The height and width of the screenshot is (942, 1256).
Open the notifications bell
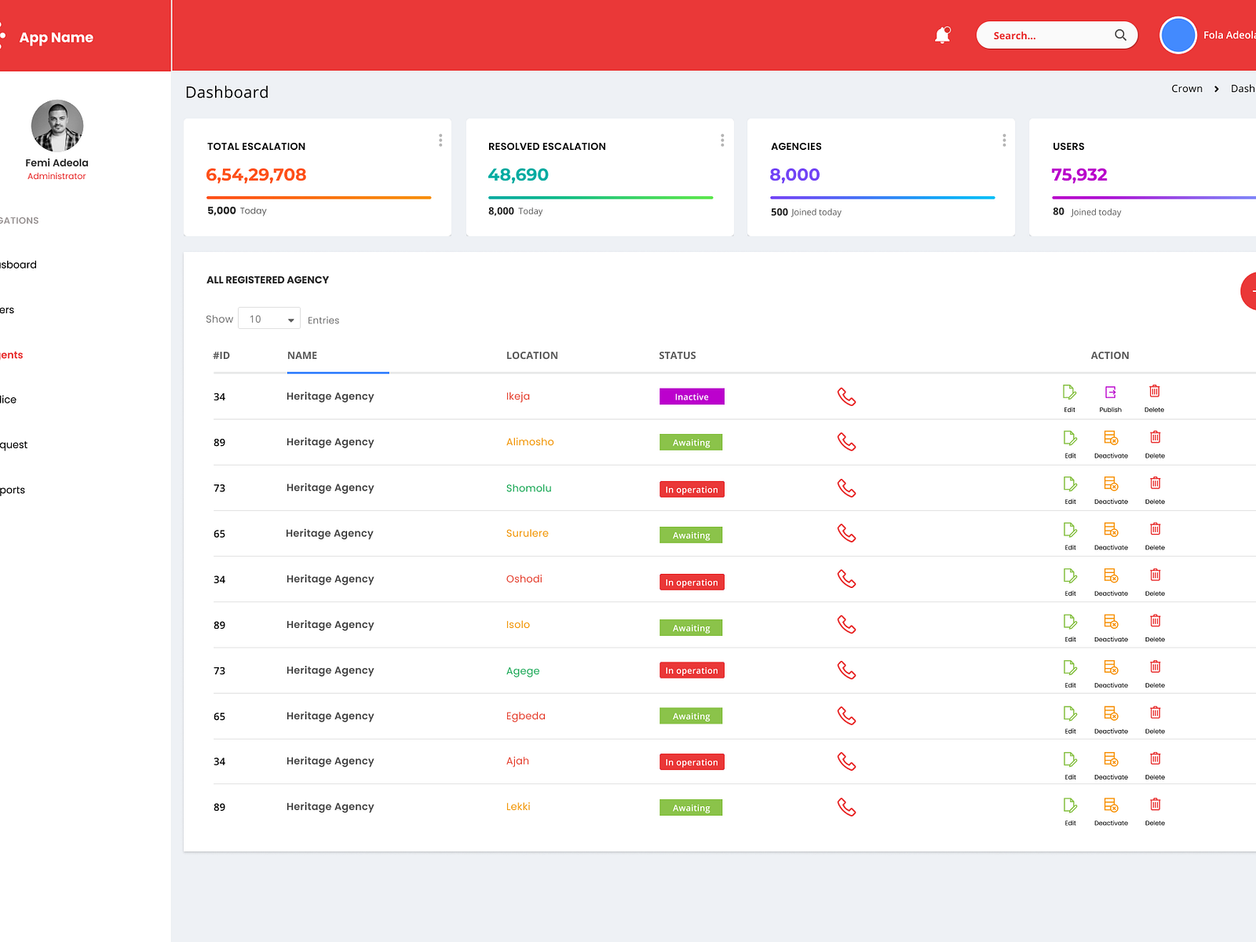coord(941,35)
